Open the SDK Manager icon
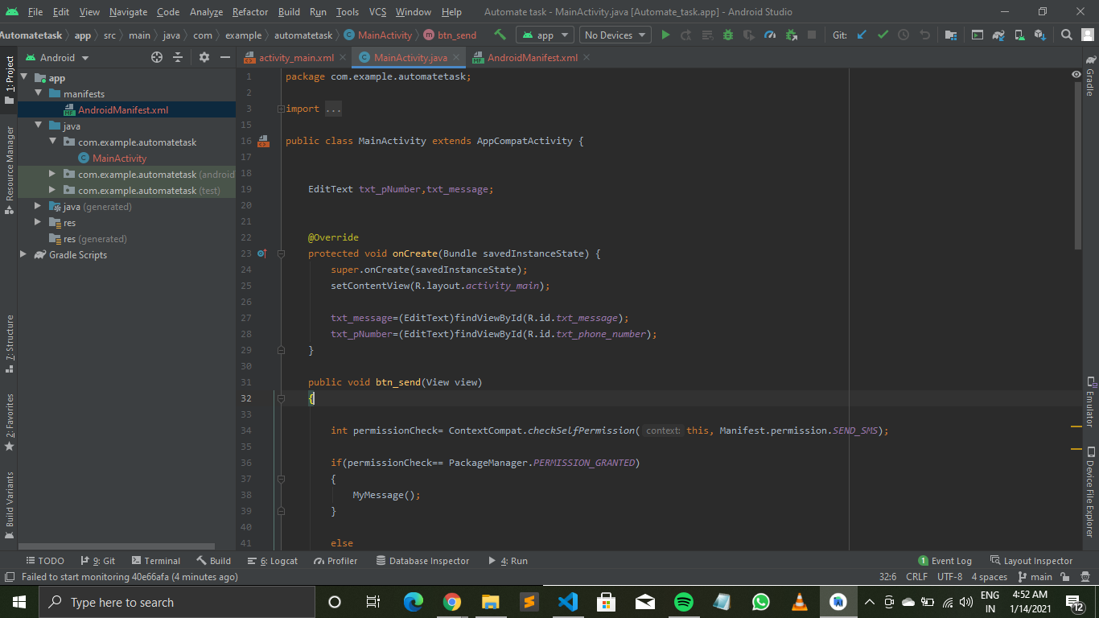The height and width of the screenshot is (618, 1099). click(x=1040, y=35)
